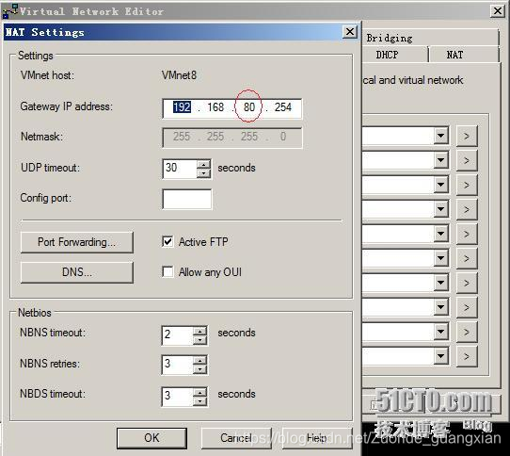Close the Virtual Network Editor window
The width and height of the screenshot is (510, 456).
(498, 11)
